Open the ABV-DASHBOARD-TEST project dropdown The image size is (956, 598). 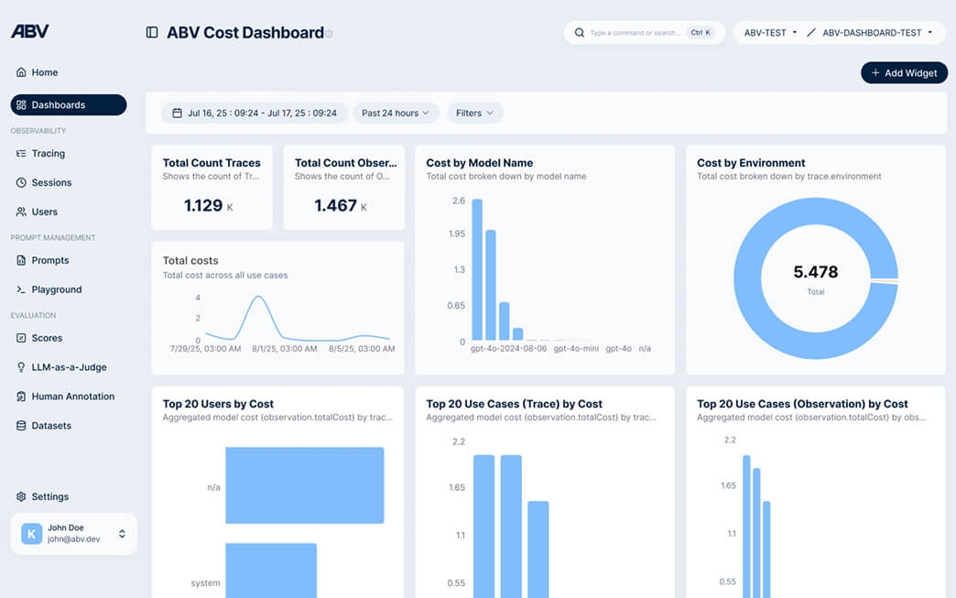(877, 32)
